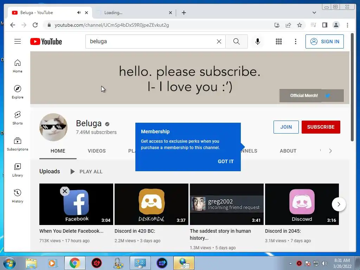Open YouTube settings three-dot menu

point(295,41)
